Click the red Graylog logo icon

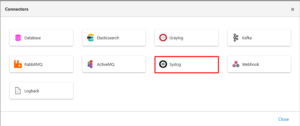coord(163,38)
